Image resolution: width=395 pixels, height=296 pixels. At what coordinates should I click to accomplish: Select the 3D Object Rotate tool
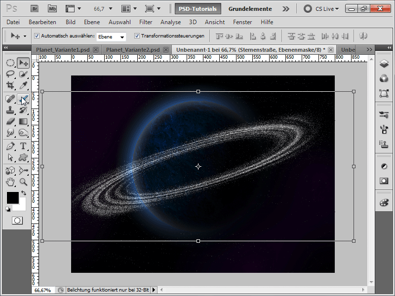click(10, 170)
